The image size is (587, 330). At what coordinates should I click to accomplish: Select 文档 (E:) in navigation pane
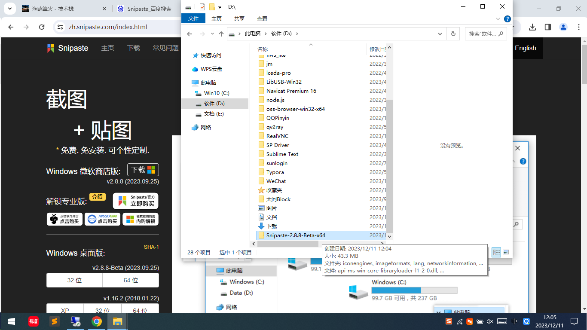(x=214, y=113)
